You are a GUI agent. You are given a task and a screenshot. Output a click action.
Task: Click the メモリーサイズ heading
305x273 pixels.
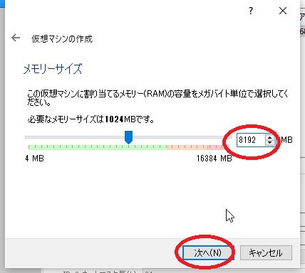pyautogui.click(x=53, y=69)
